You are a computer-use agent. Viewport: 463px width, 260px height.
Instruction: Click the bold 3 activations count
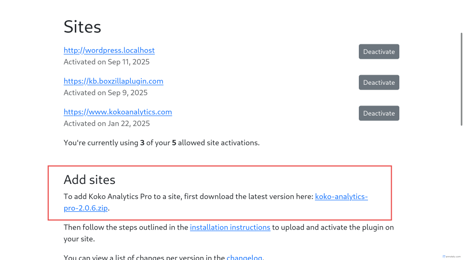(x=142, y=143)
